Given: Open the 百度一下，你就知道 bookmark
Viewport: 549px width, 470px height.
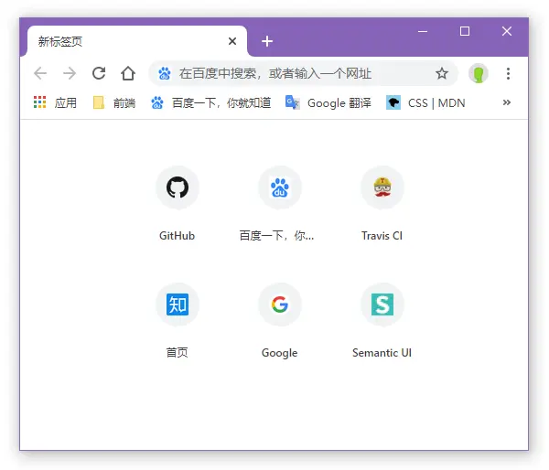Looking at the screenshot, I should click(x=210, y=103).
